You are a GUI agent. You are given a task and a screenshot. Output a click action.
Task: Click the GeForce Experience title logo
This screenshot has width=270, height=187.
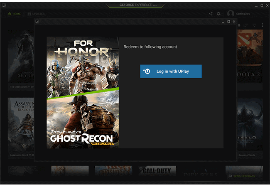tap(138, 5)
